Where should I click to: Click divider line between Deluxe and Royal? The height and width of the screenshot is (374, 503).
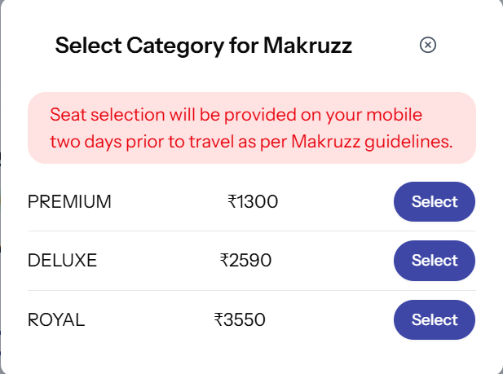click(251, 290)
